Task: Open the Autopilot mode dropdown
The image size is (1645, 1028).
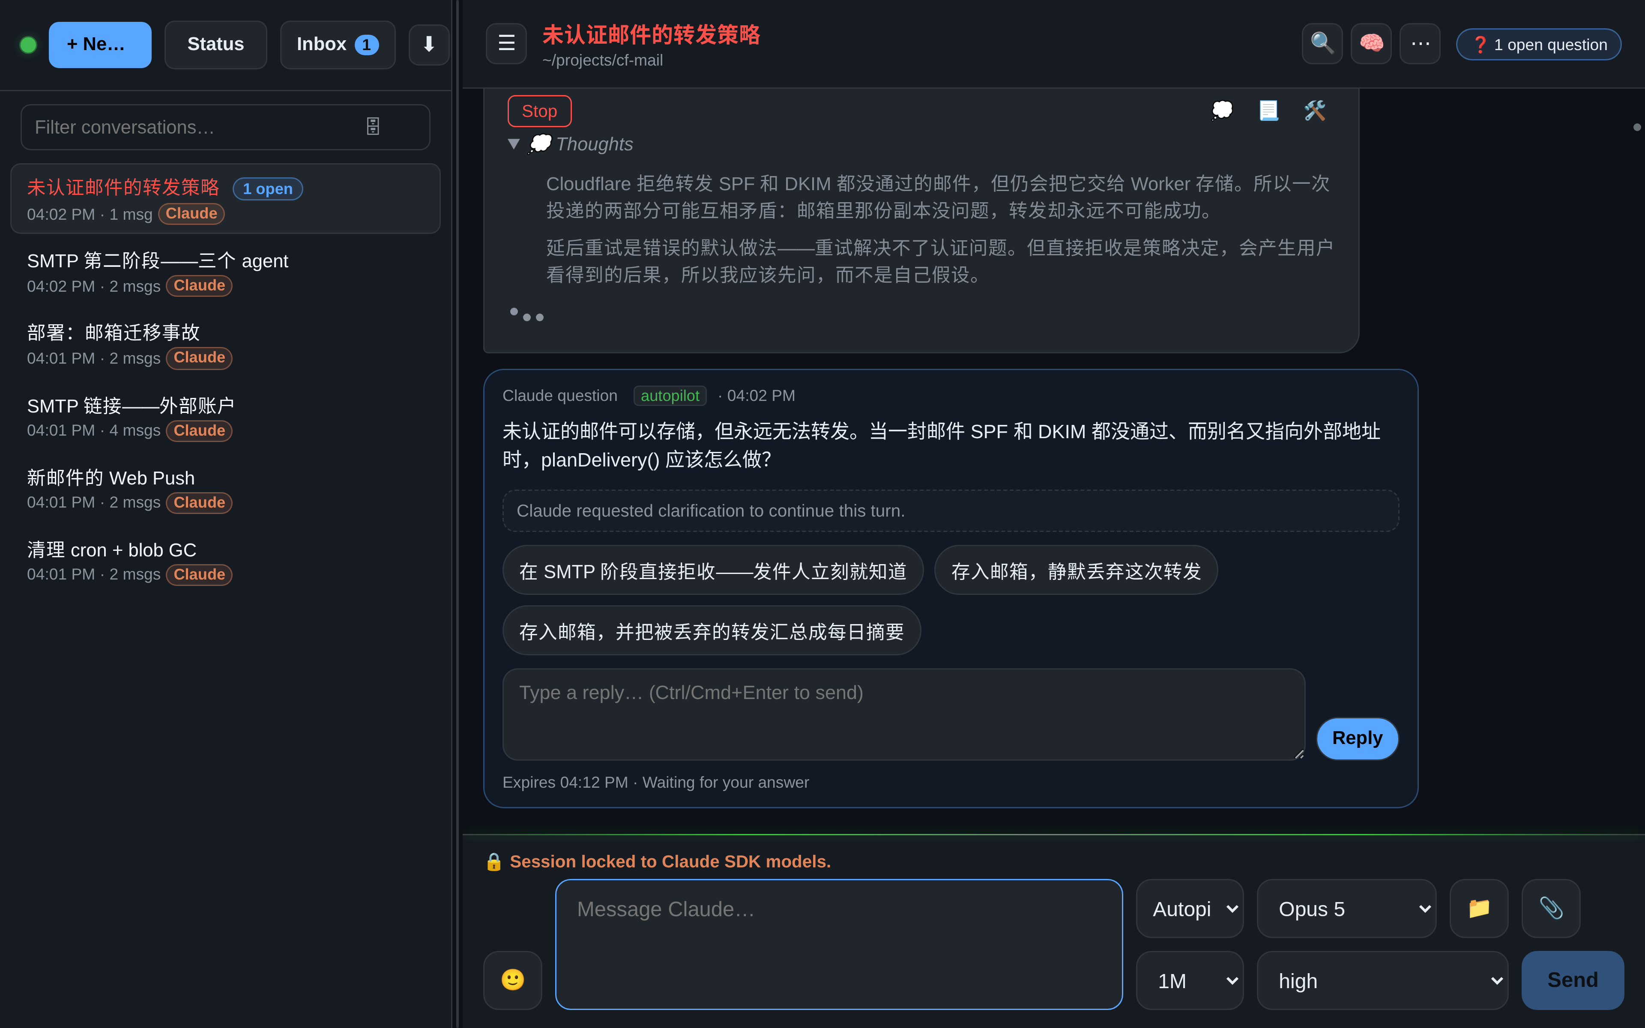Action: [1190, 908]
